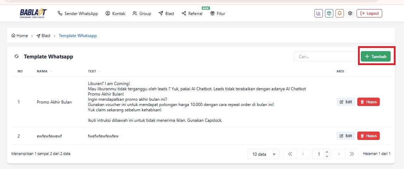Image resolution: width=404 pixels, height=169 pixels.
Task: Open the teal package box icon
Action: (329, 13)
